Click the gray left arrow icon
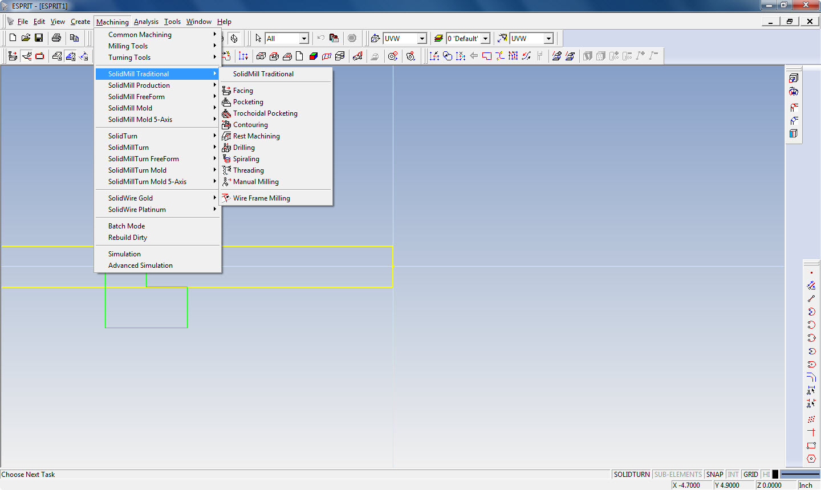821x490 pixels. click(x=473, y=56)
